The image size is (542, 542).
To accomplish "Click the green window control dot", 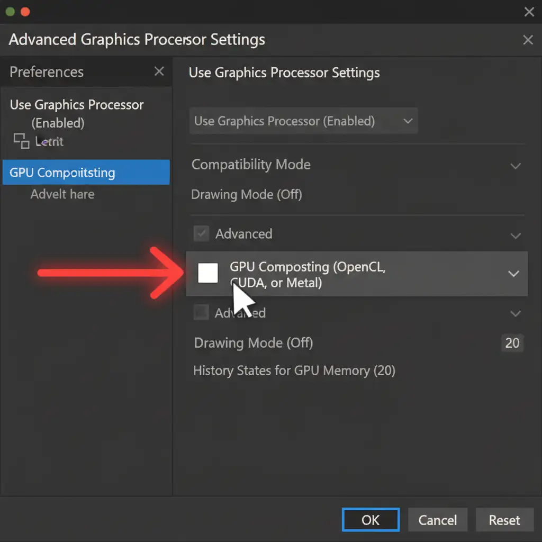I will 10,12.
